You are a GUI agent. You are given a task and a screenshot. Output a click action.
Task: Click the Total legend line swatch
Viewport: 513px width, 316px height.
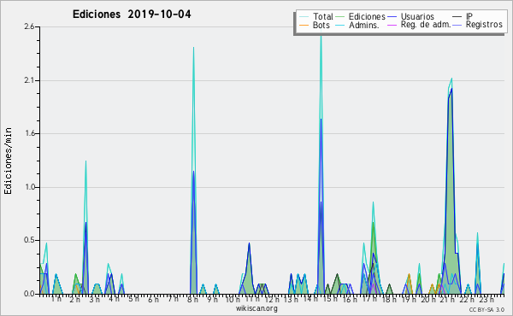(x=304, y=17)
